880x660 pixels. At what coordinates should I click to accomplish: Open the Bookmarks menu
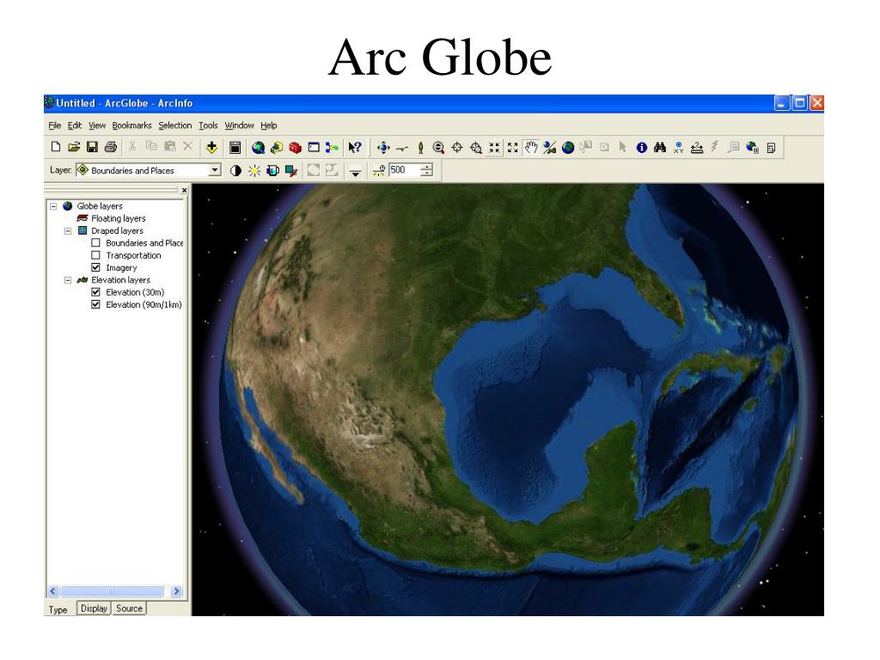tap(131, 125)
